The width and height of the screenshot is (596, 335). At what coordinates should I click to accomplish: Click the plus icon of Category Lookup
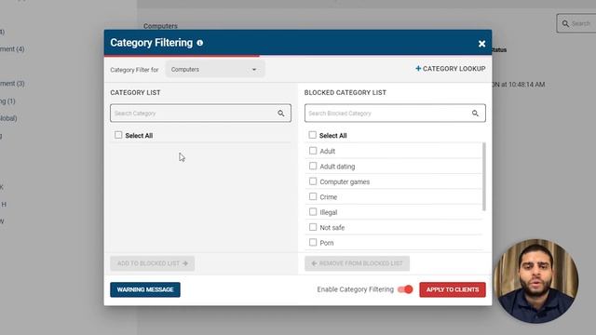[x=418, y=68]
